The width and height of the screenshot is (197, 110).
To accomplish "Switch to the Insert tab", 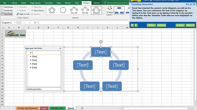I will click(x=23, y=3).
